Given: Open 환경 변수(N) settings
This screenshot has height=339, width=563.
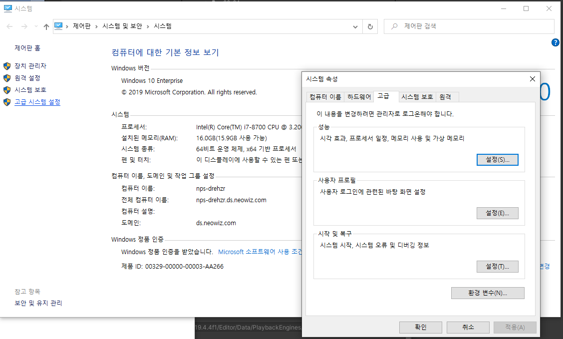Looking at the screenshot, I should pyautogui.click(x=487, y=293).
